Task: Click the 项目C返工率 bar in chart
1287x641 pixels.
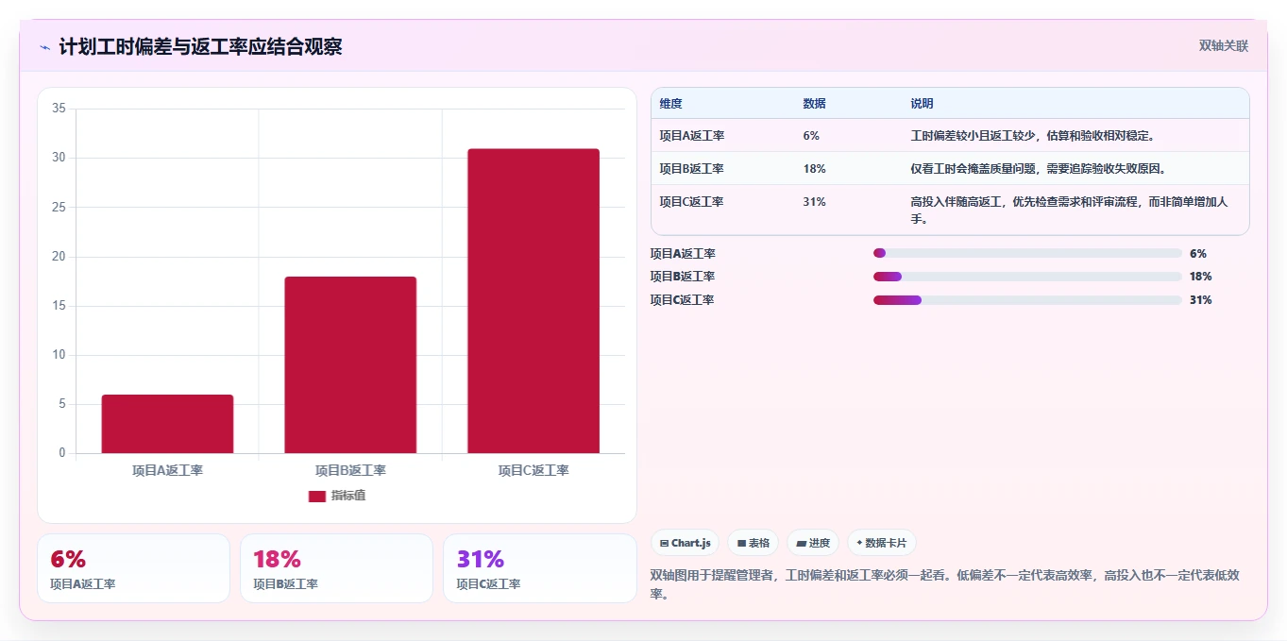Action: tap(533, 301)
